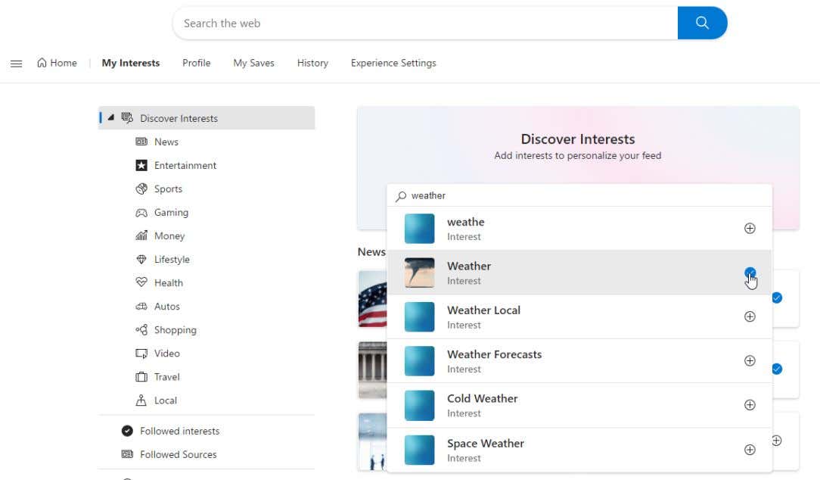Click the Discover Interests folder icon

[x=127, y=118]
